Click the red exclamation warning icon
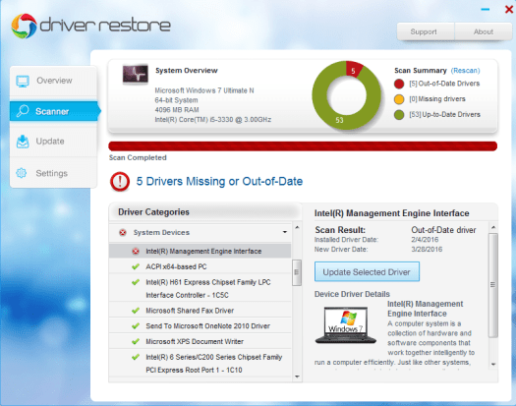Image resolution: width=516 pixels, height=406 pixels. coord(120,182)
